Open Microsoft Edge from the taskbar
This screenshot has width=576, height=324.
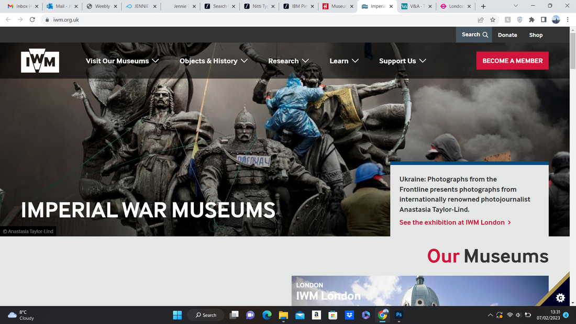[x=267, y=315]
